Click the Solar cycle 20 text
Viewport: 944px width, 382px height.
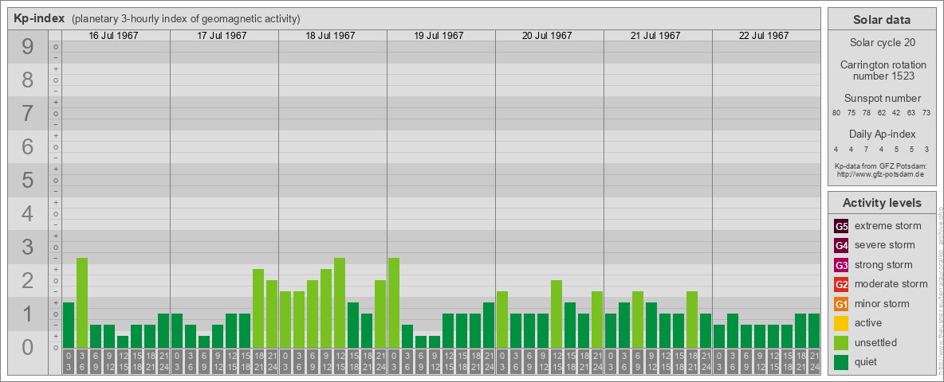point(882,43)
